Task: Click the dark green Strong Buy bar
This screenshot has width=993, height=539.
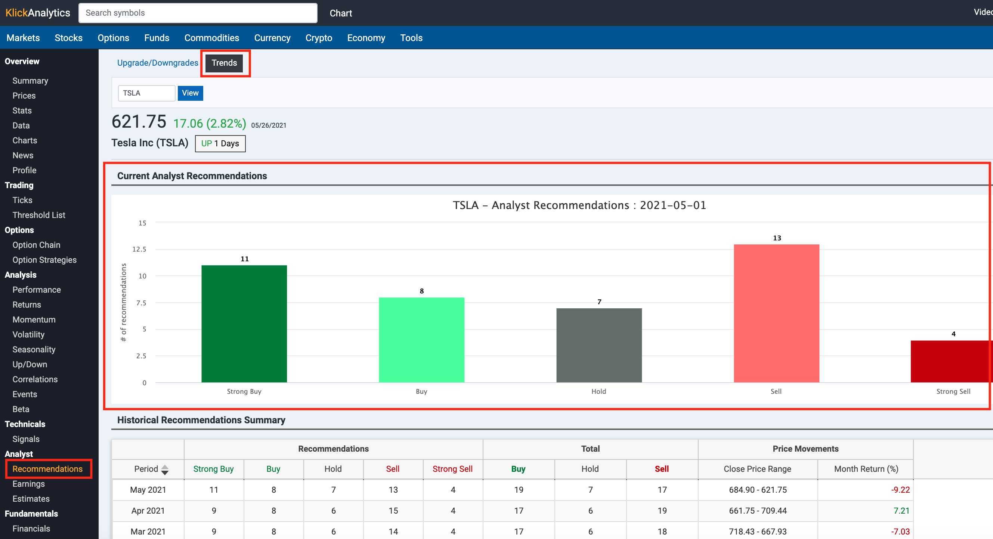Action: pos(244,324)
